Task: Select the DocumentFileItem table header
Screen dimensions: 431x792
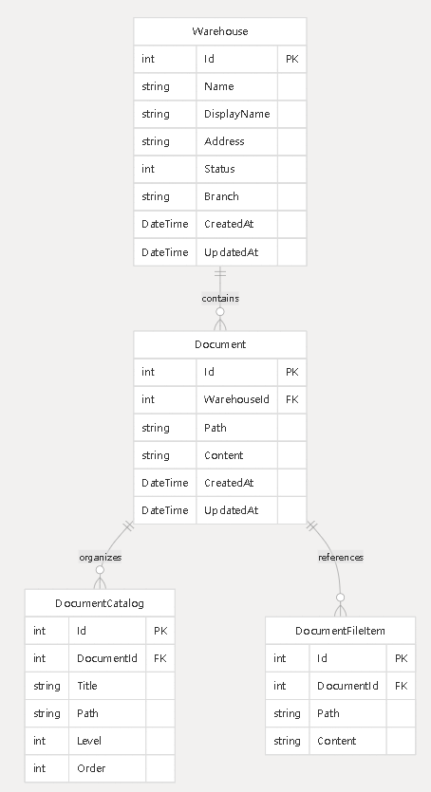Action: [340, 631]
